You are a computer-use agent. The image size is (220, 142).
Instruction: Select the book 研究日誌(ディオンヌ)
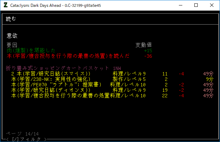[51, 90]
